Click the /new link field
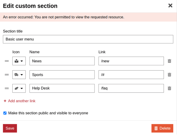 click(x=131, y=61)
